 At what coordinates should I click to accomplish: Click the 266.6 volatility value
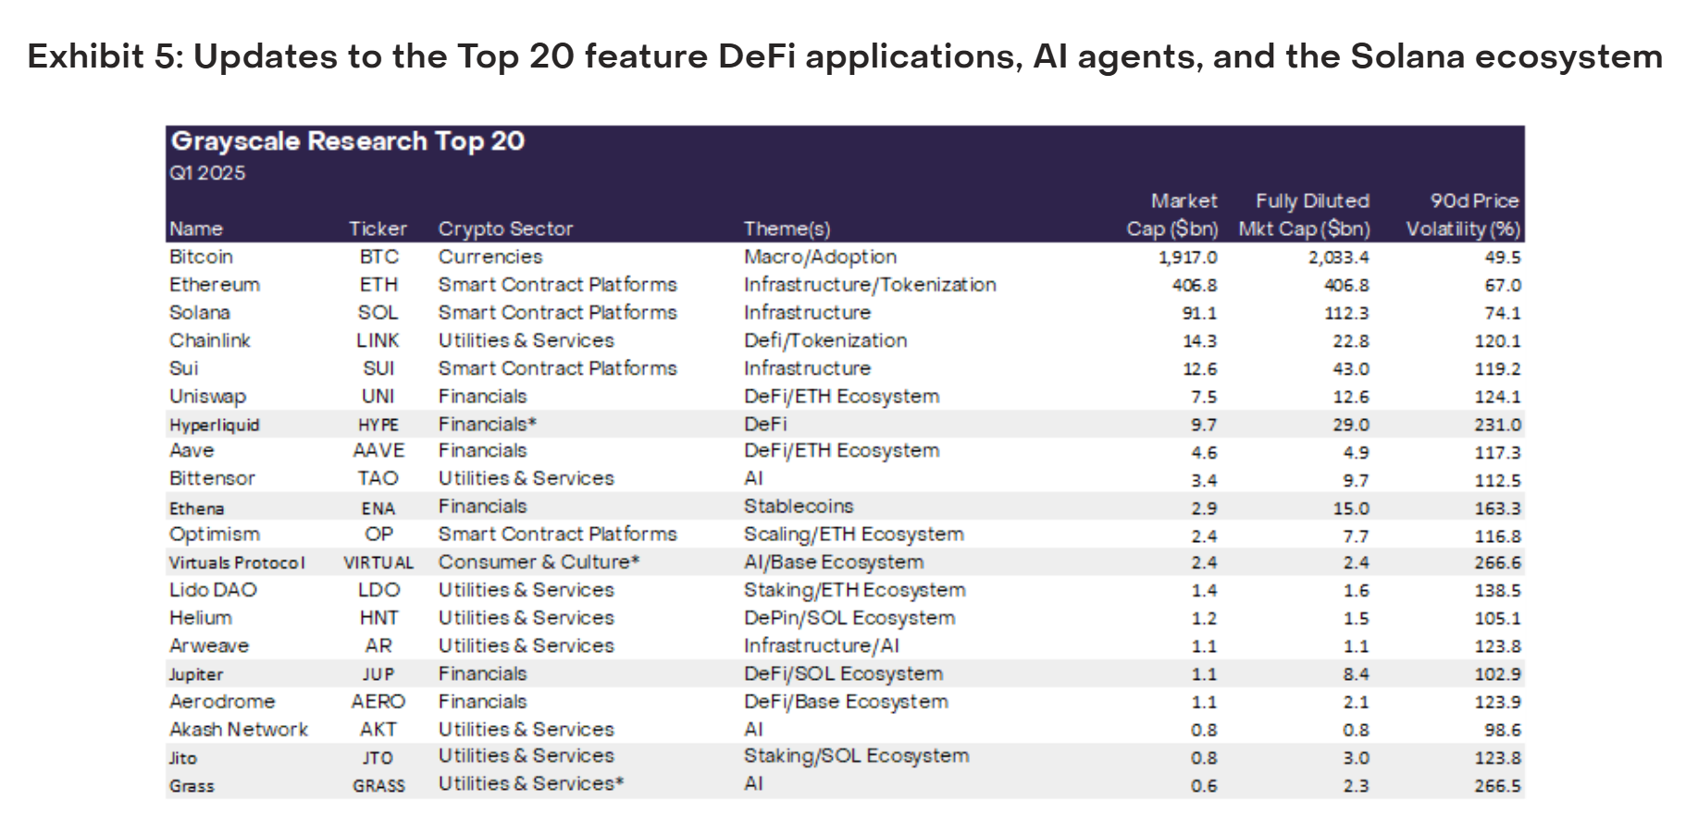1498,562
